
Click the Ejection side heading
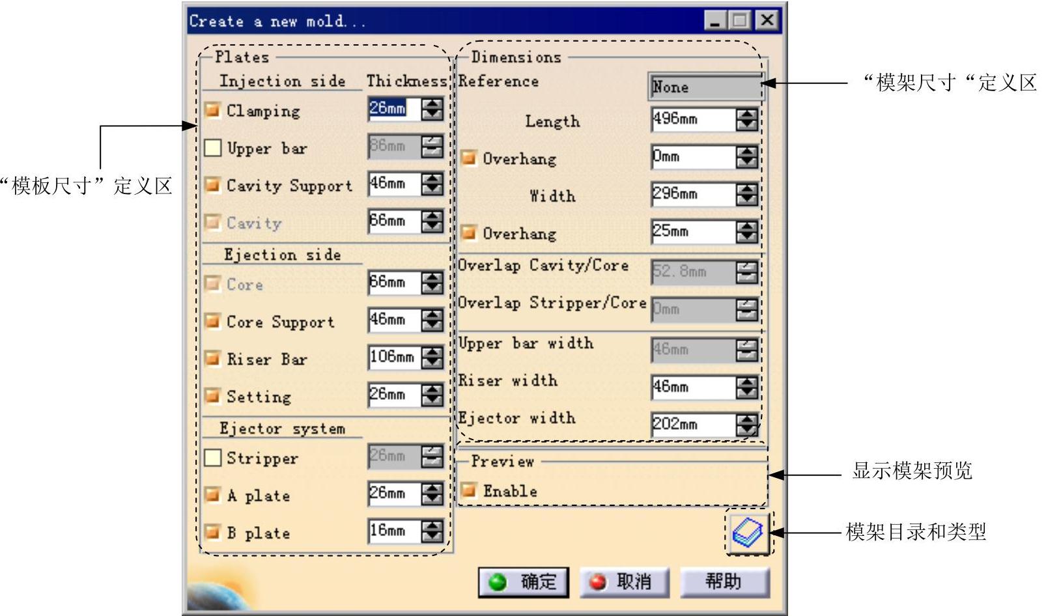point(283,255)
